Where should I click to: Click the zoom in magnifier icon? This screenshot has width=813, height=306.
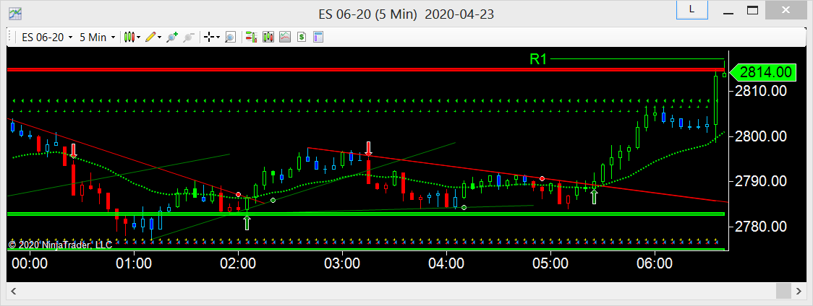tap(173, 38)
